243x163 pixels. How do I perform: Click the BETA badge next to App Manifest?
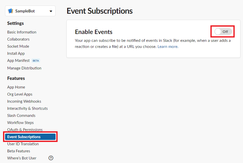tap(36, 61)
